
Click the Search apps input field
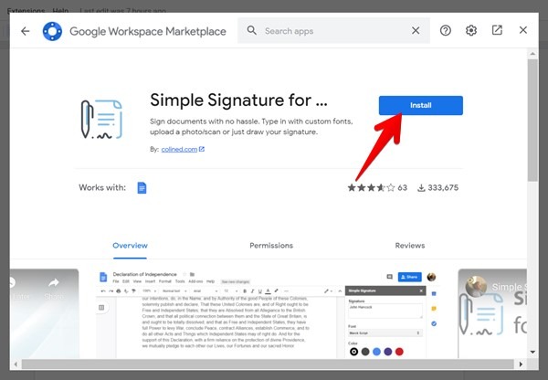333,31
